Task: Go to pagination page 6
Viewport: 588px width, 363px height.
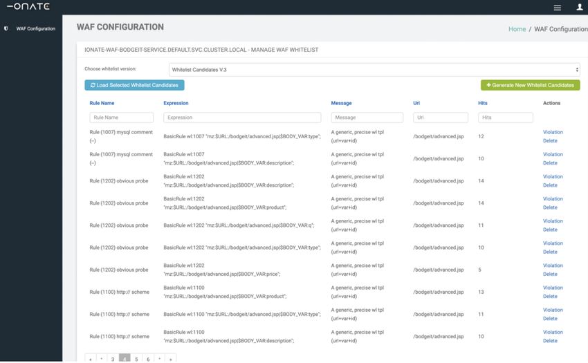Action: click(x=148, y=358)
